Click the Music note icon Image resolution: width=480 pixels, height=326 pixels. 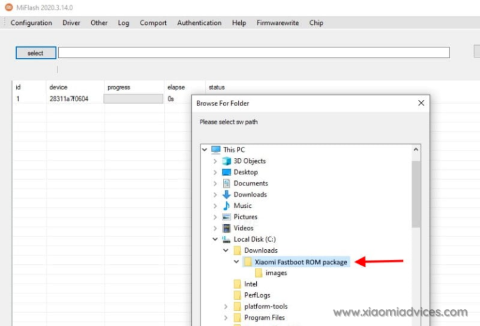[x=227, y=206]
